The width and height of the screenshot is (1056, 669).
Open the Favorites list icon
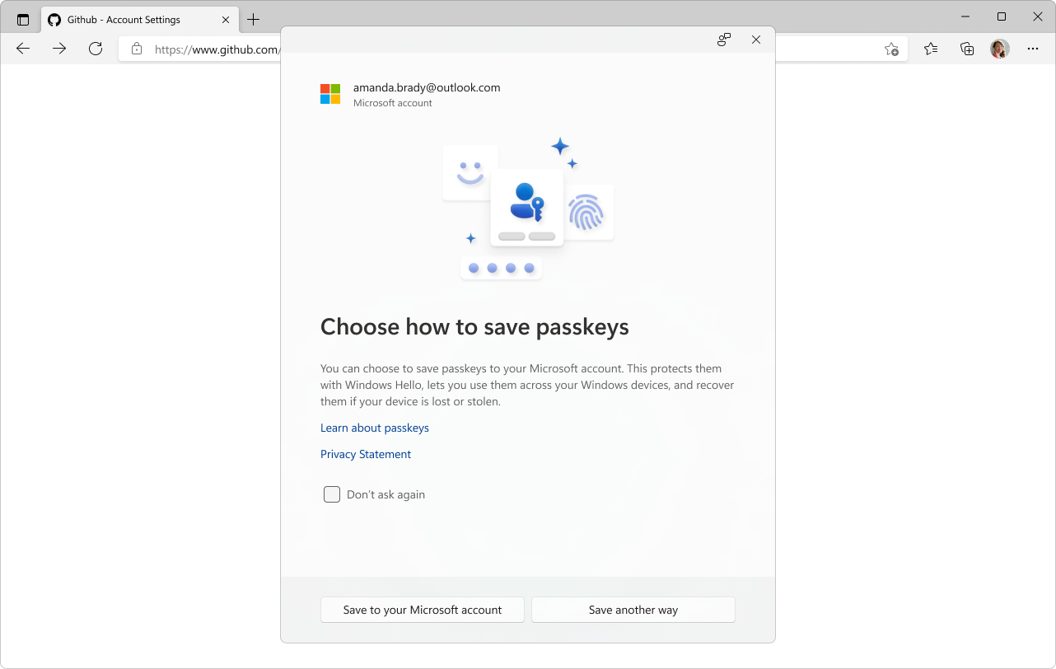[930, 49]
